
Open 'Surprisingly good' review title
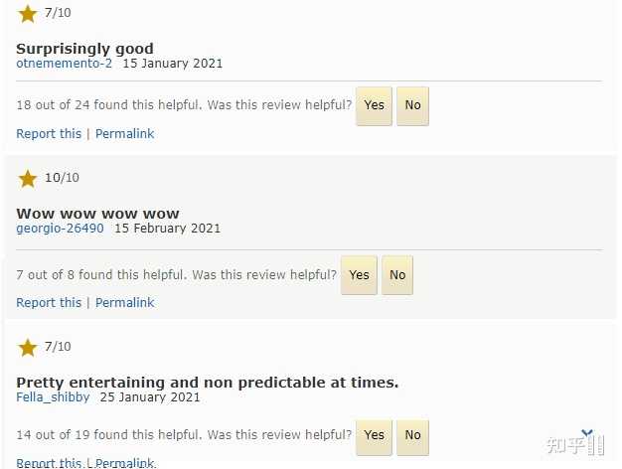click(84, 49)
